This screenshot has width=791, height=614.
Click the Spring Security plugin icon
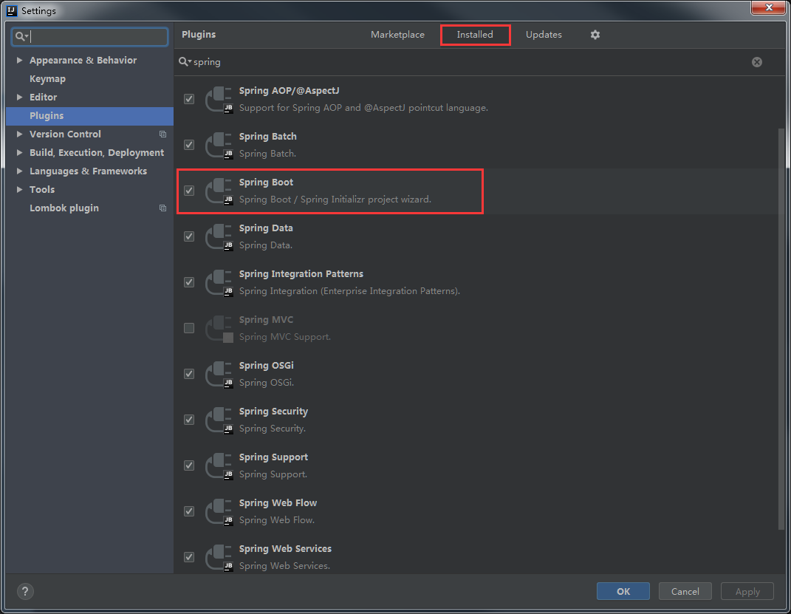coord(219,420)
